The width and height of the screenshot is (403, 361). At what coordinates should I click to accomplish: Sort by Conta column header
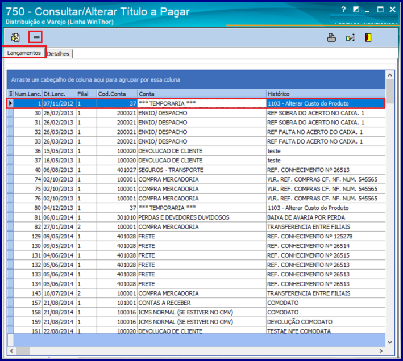point(202,94)
